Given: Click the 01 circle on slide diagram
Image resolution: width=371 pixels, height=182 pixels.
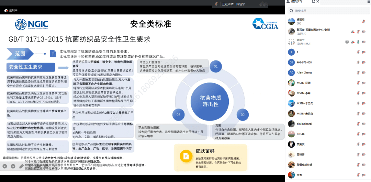Looking at the screenshot, I should tap(215, 67).
